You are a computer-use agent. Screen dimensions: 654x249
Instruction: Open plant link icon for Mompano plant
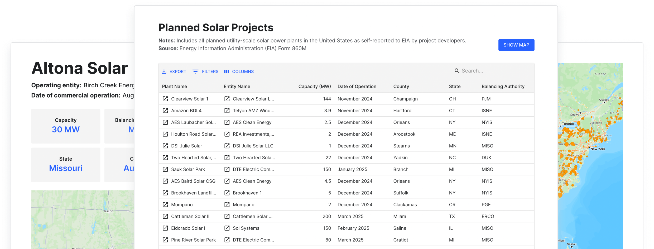point(165,205)
